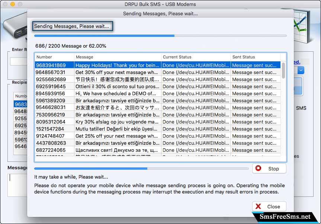Click the yellow minimize window button

pos(13,4)
